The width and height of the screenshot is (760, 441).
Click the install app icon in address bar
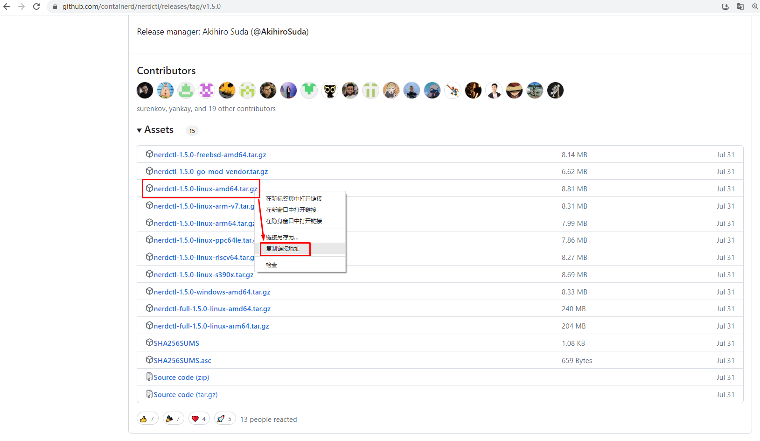tap(725, 7)
